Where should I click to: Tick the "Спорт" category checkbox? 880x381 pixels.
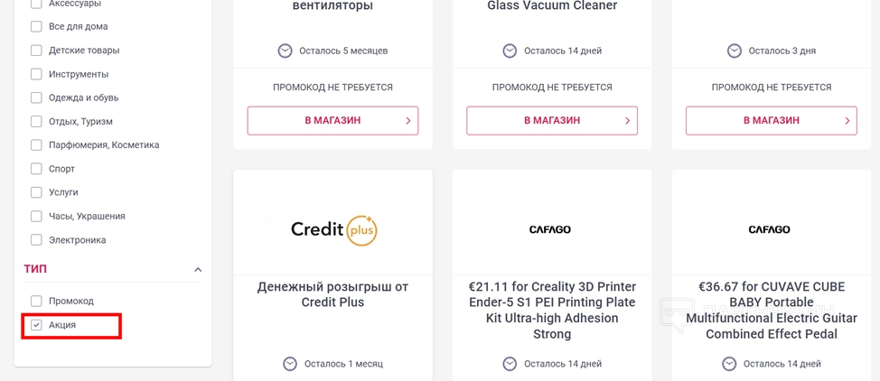(37, 169)
